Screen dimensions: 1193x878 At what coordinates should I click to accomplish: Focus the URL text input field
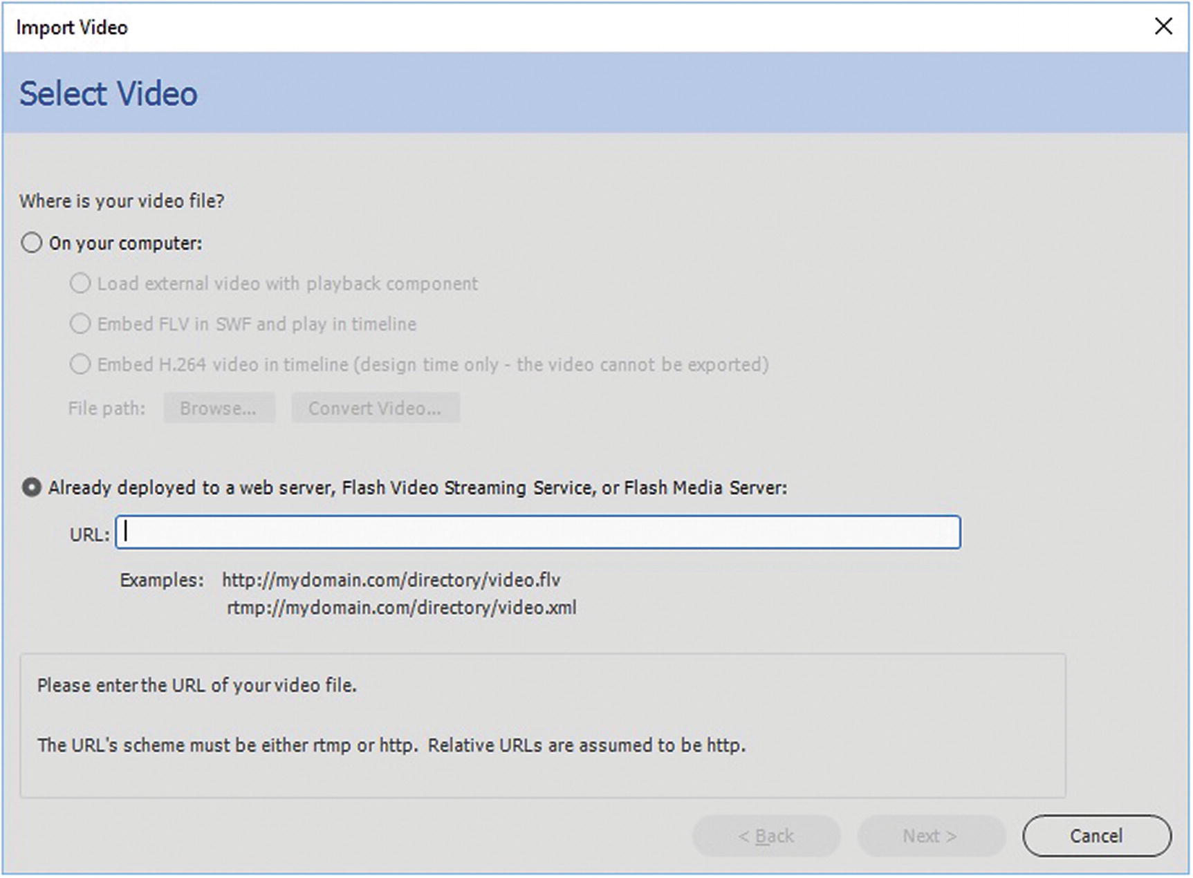(537, 532)
